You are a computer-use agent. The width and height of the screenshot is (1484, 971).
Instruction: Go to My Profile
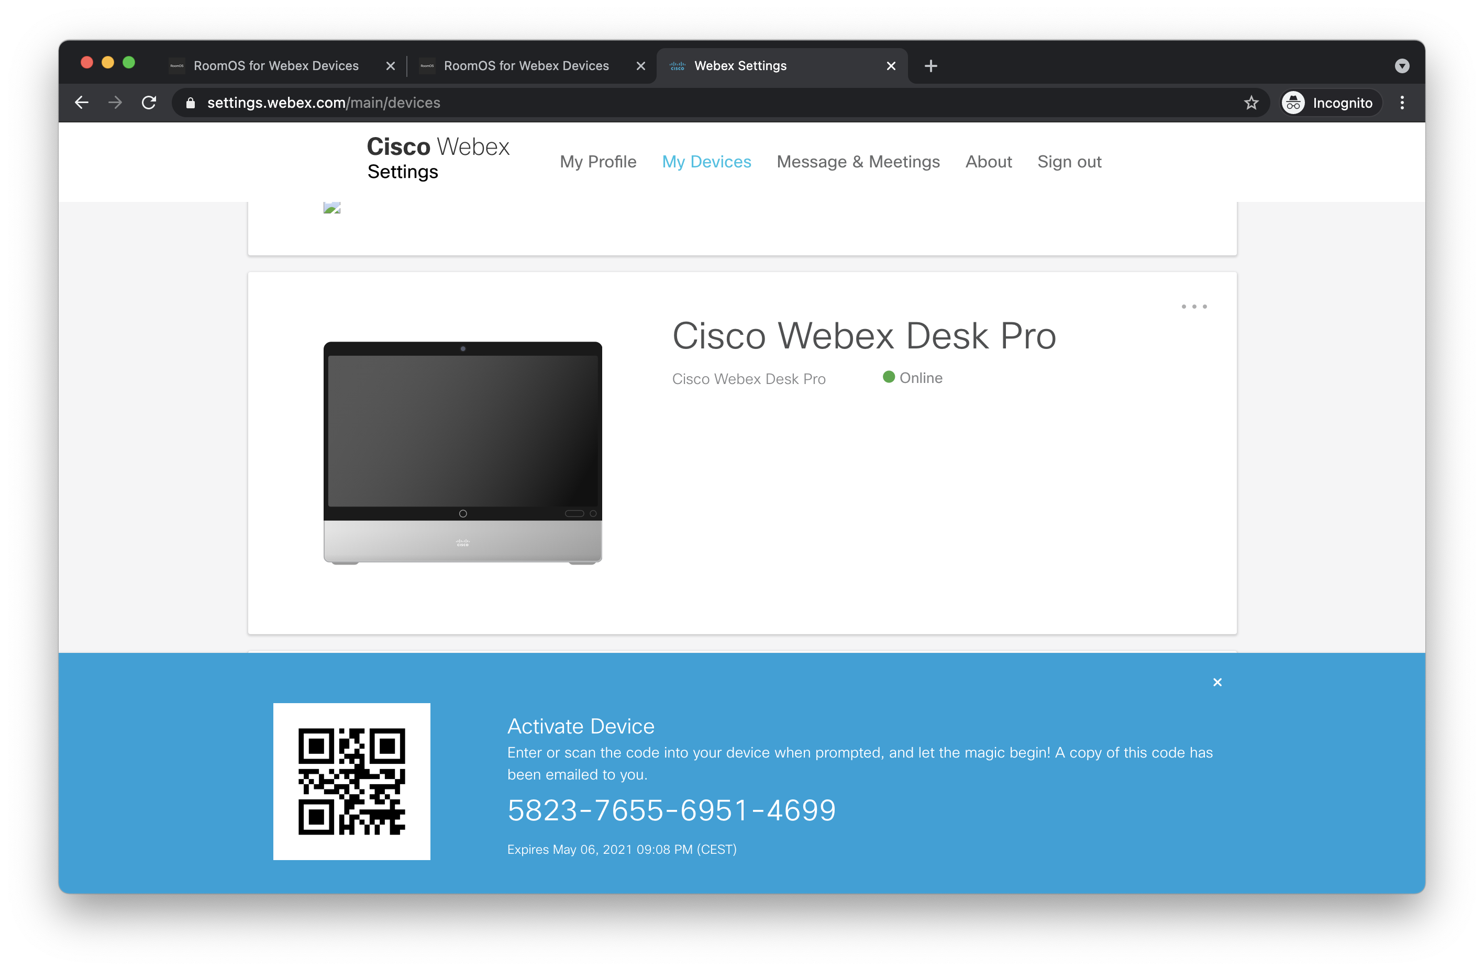597,162
